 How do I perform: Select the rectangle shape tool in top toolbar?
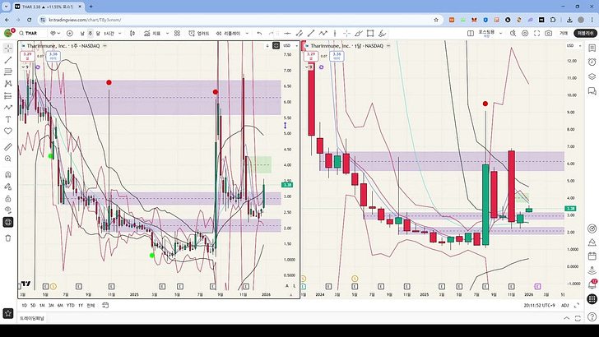tap(370, 33)
